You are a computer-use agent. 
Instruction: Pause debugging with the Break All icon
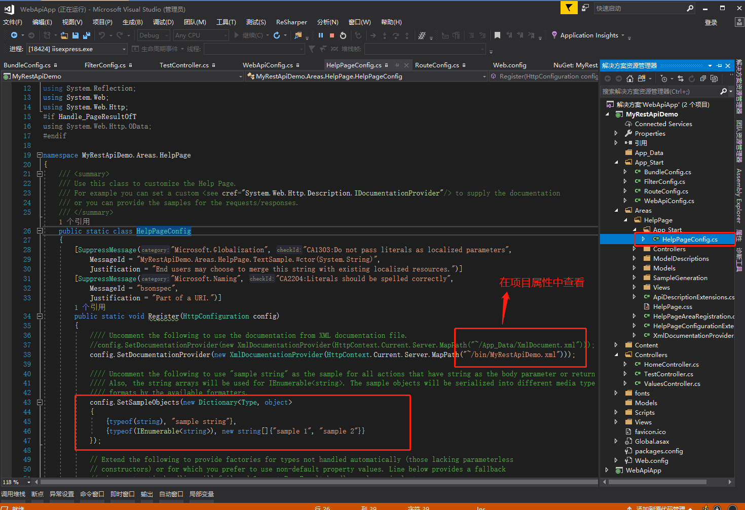pyautogui.click(x=321, y=35)
